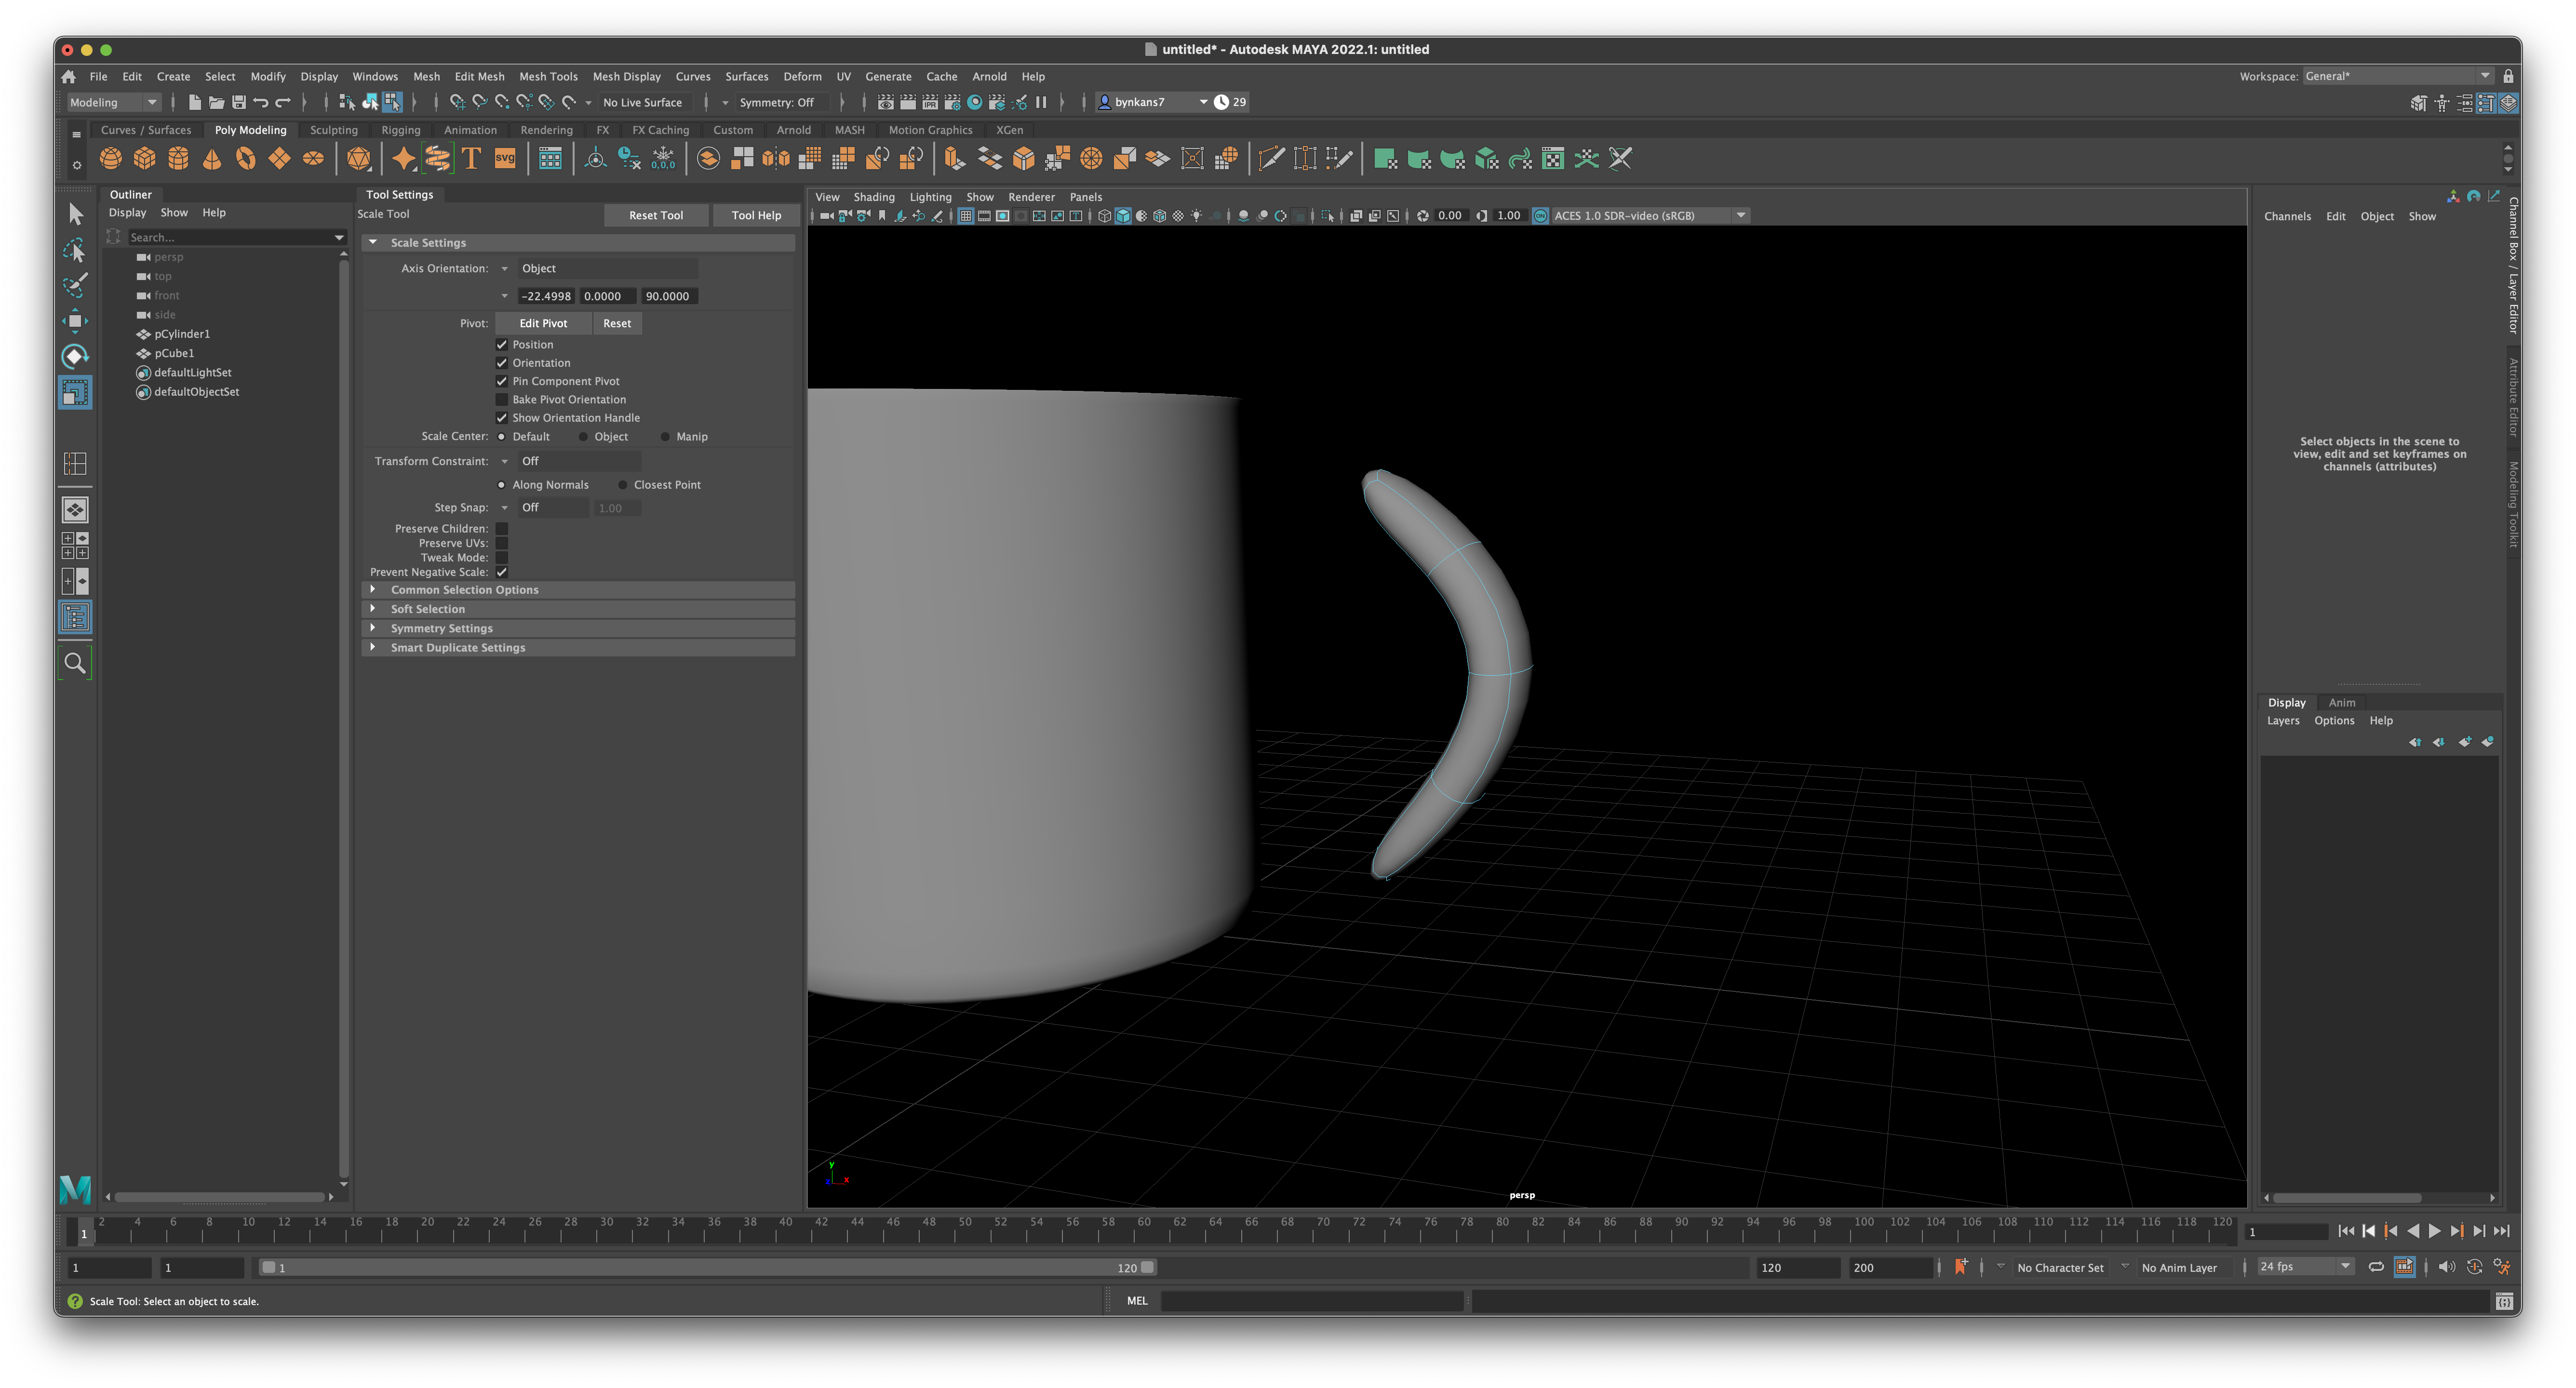
Task: Open the viewport Shading menu
Action: 874,197
